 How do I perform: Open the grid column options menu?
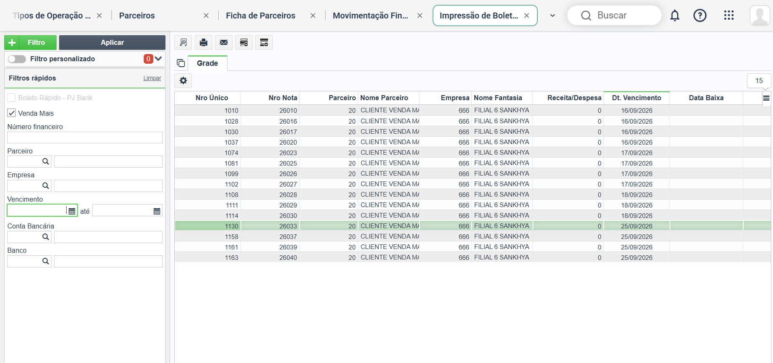(x=766, y=98)
